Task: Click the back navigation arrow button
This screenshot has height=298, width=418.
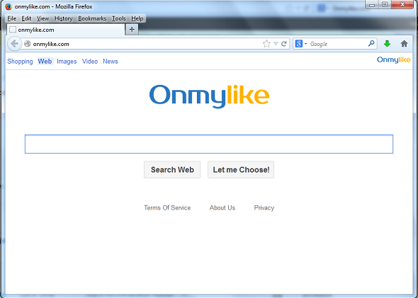Action: pyautogui.click(x=15, y=44)
